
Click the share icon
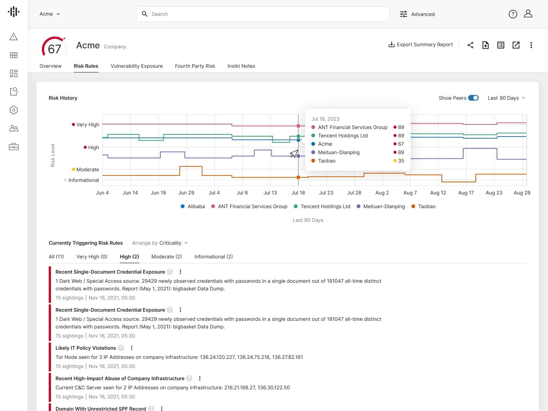470,45
